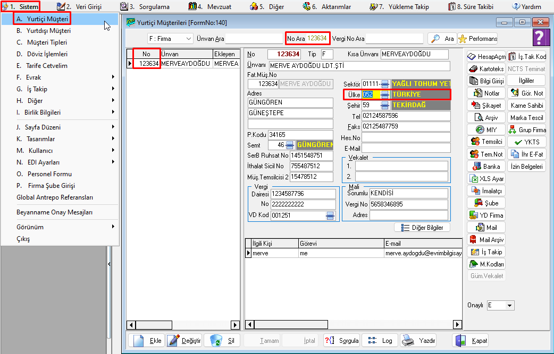The image size is (554, 354).
Task: Click the Değiştir edit button
Action: tap(184, 341)
